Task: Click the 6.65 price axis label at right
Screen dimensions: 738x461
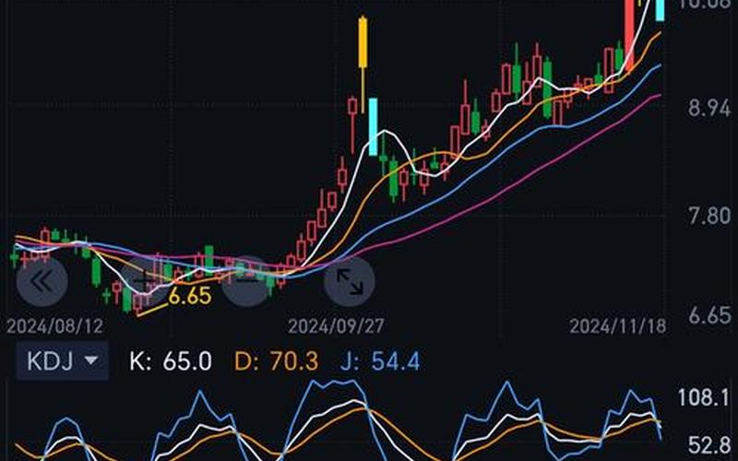Action: click(708, 316)
